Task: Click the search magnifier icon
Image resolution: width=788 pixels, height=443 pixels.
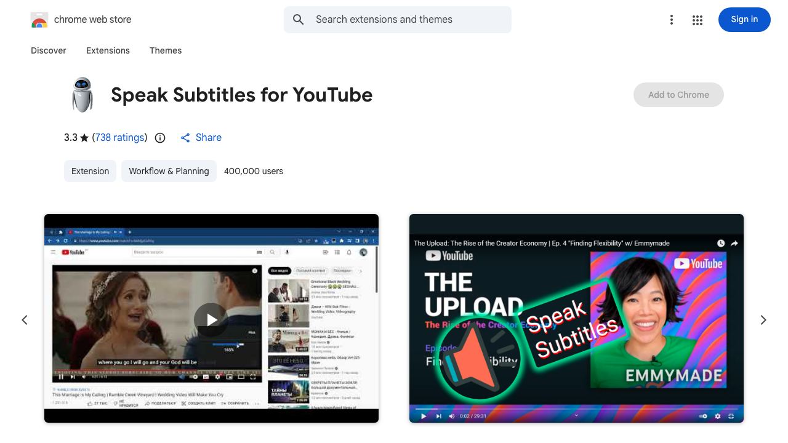Action: [x=299, y=20]
